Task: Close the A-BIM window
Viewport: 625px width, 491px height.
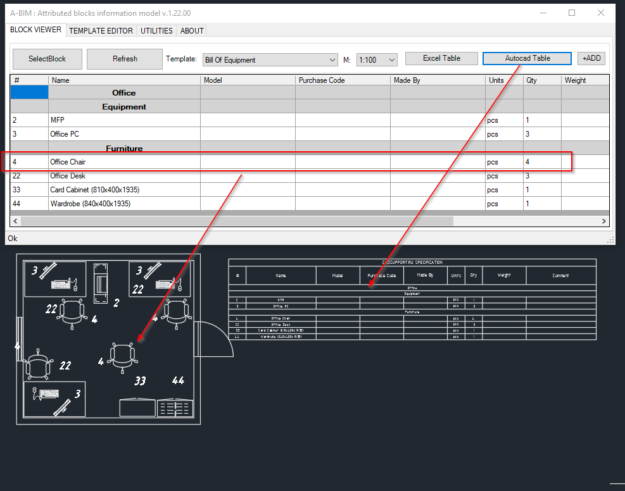Action: tap(601, 13)
